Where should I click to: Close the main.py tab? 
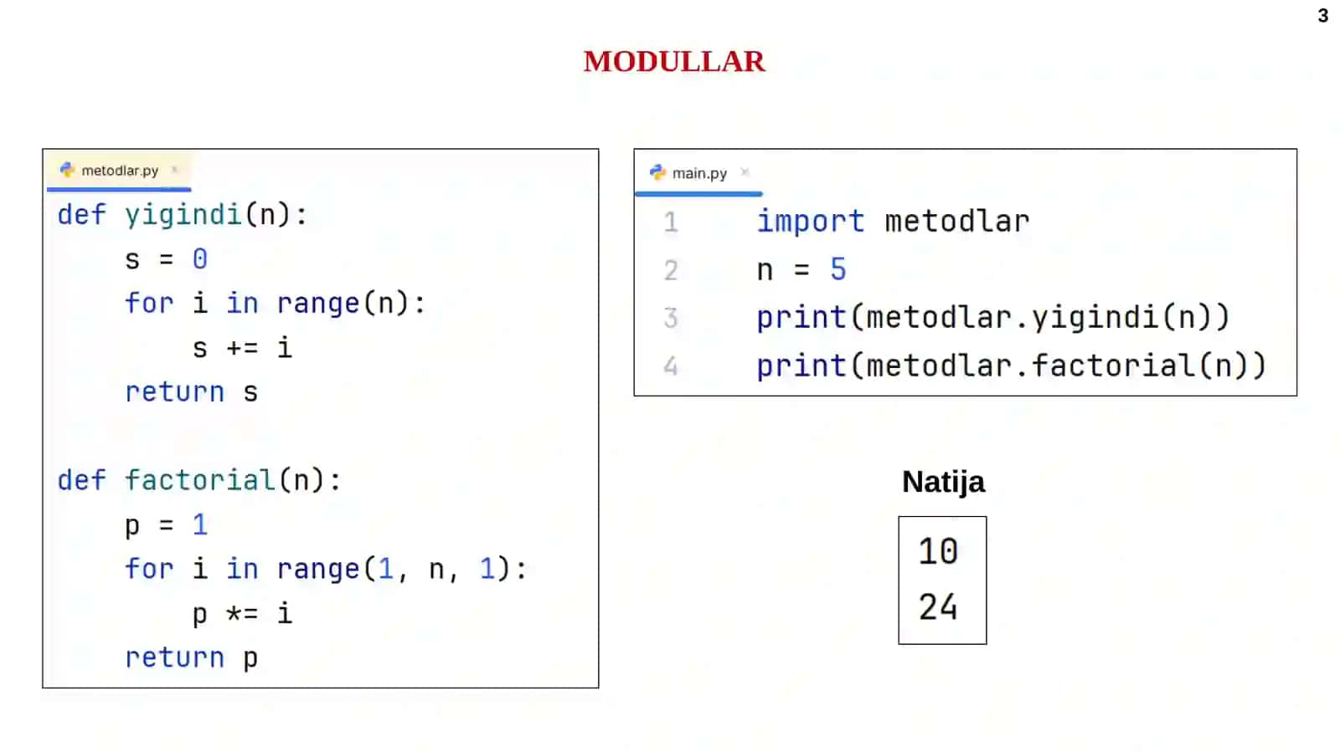[745, 172]
